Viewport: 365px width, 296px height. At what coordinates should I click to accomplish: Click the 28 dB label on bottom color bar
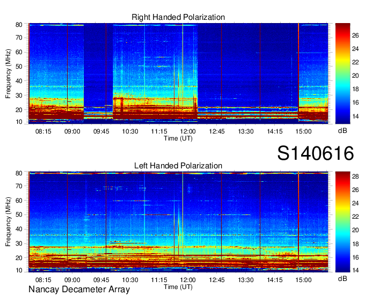point(355,177)
